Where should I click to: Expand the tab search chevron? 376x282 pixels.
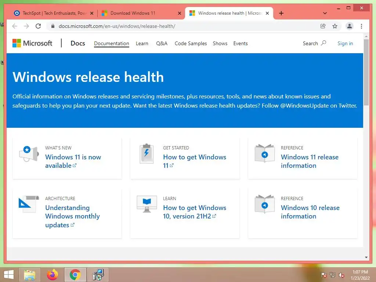point(325,13)
